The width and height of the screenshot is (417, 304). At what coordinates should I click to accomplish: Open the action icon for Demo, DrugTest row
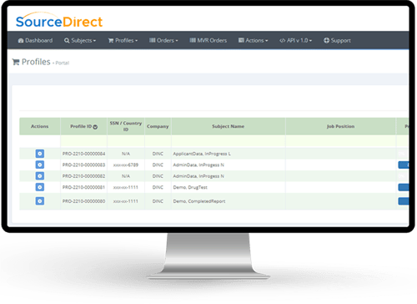(x=40, y=187)
